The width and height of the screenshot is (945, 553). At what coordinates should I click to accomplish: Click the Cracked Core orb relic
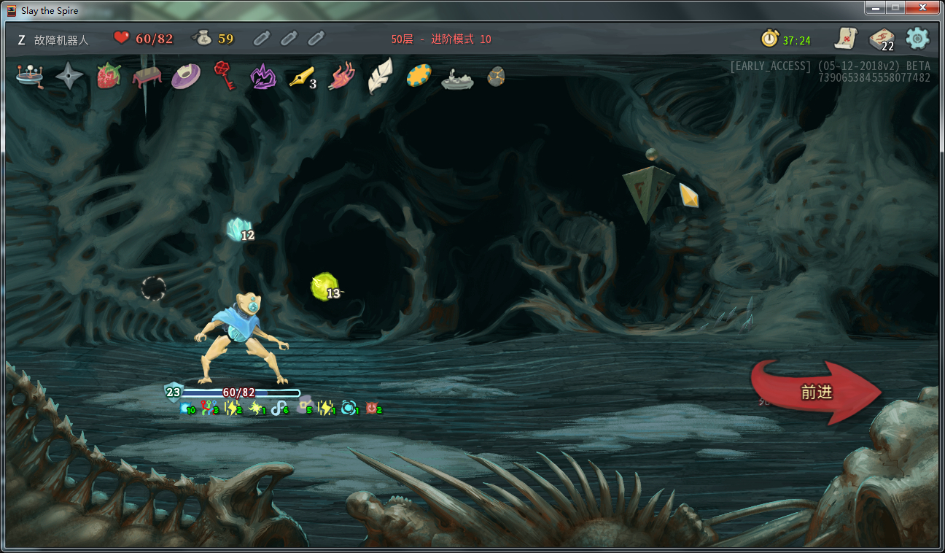coord(30,76)
